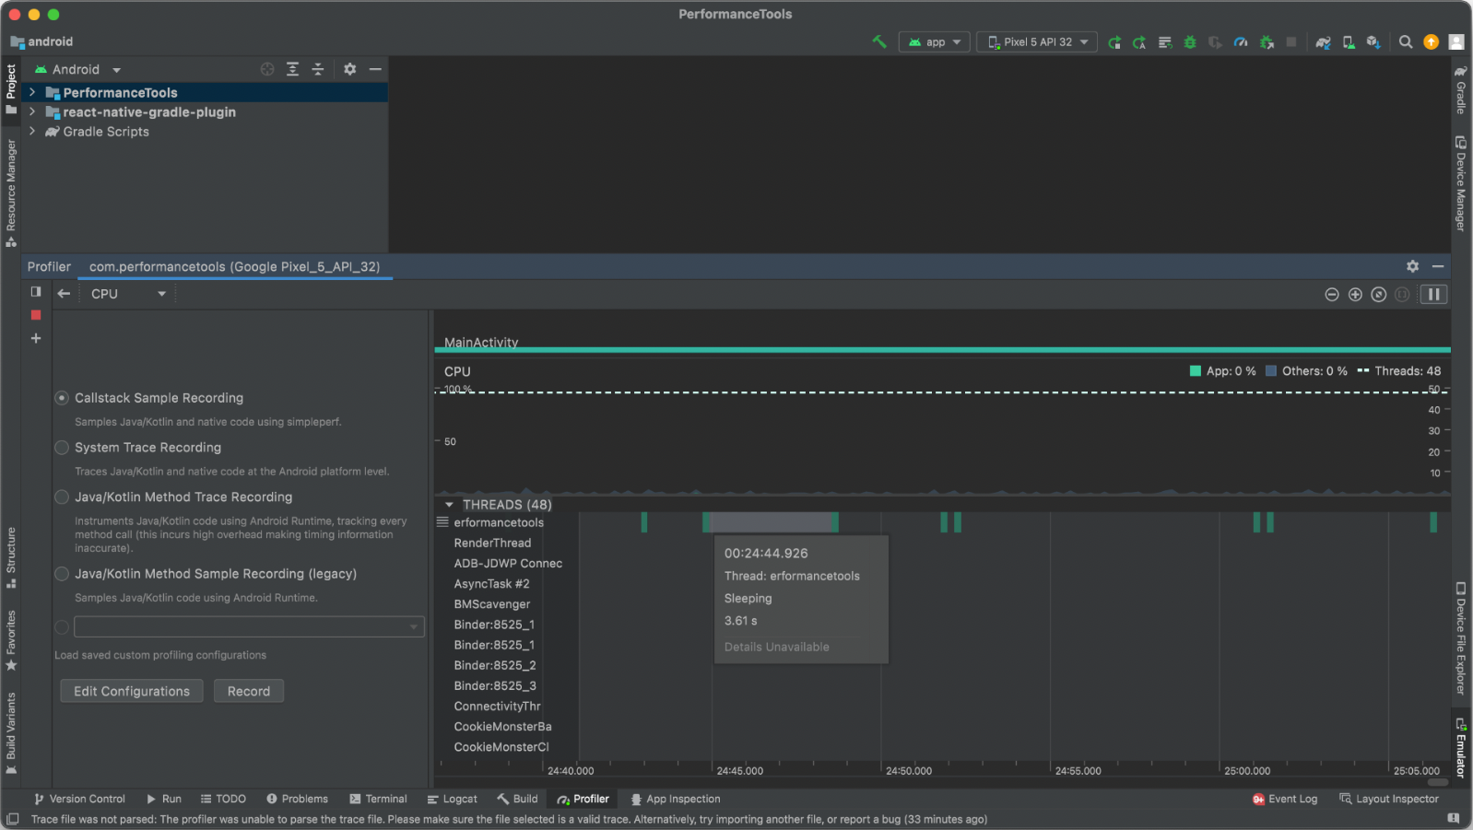Open the app run configuration dropdown
This screenshot has width=1473, height=830.
pos(935,42)
